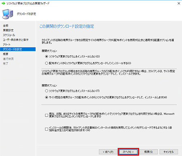Open the 展開設定 step in the sidebar
The width and height of the screenshot is (182, 156).
pos(8,30)
